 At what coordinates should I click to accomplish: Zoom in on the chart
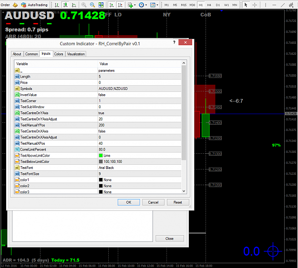[84, 5]
